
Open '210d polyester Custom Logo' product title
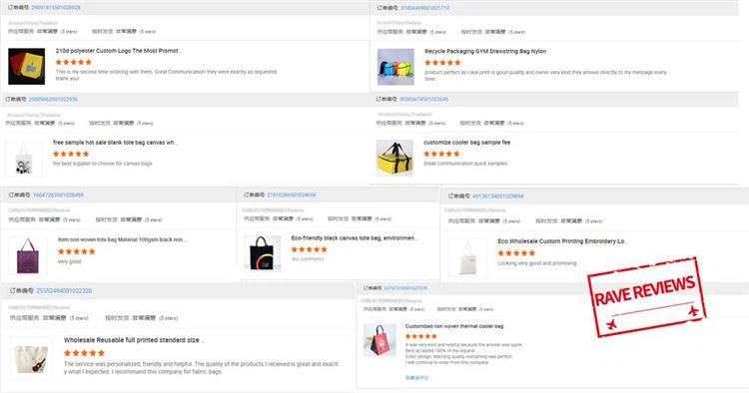[119, 51]
